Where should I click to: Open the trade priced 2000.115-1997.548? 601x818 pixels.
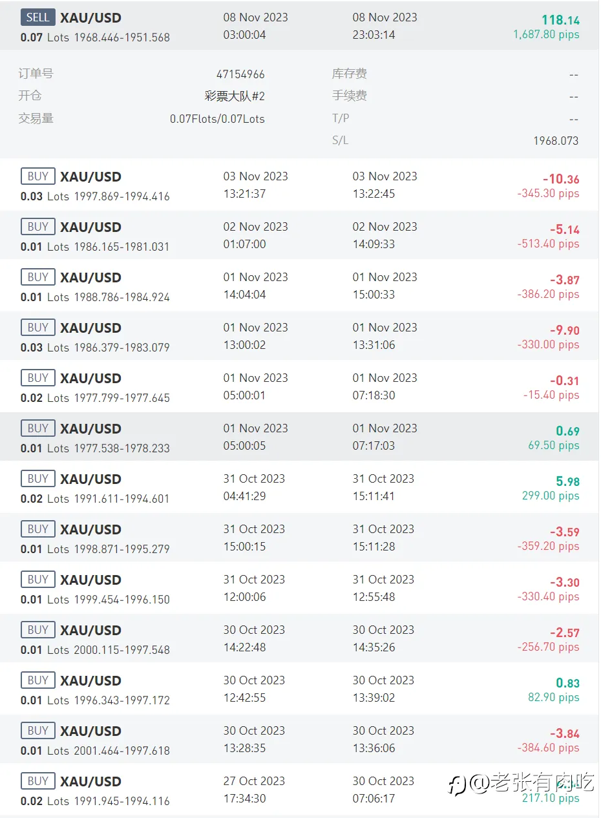click(300, 638)
